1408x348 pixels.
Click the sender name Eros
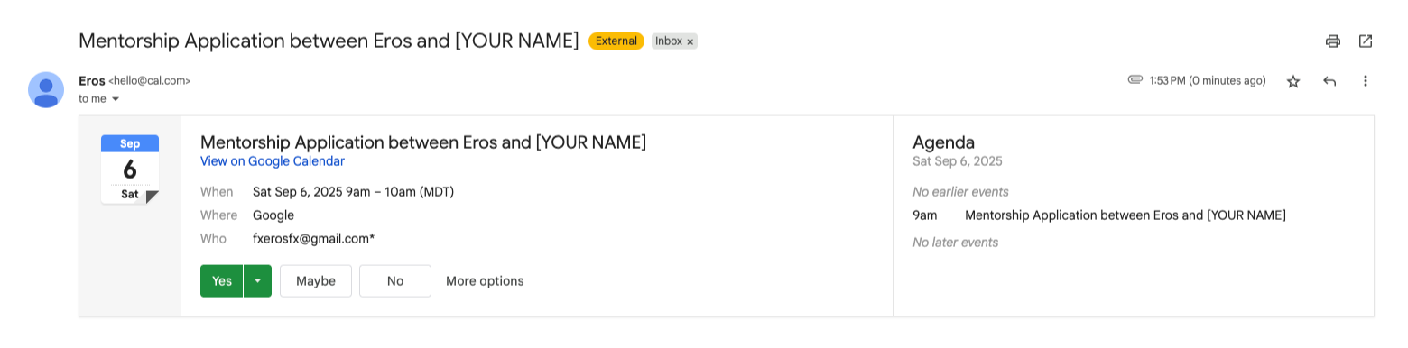click(x=92, y=80)
